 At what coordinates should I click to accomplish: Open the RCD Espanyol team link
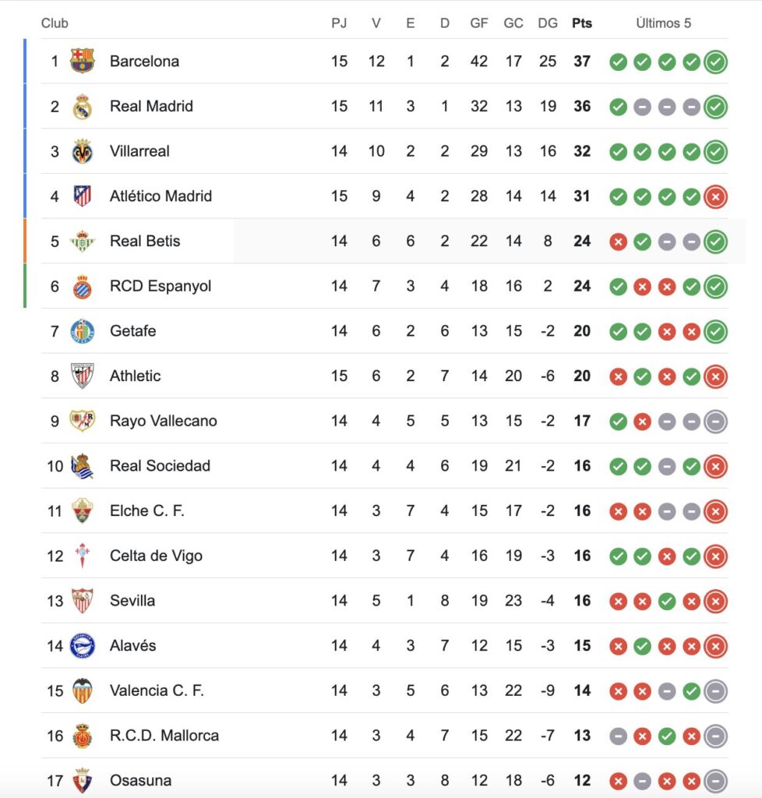(x=161, y=286)
